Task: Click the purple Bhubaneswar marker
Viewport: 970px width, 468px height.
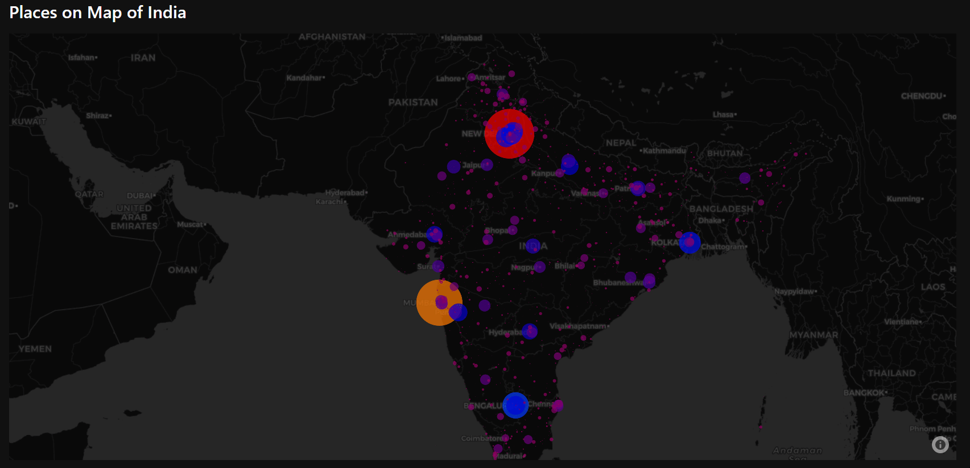Action: pyautogui.click(x=649, y=280)
